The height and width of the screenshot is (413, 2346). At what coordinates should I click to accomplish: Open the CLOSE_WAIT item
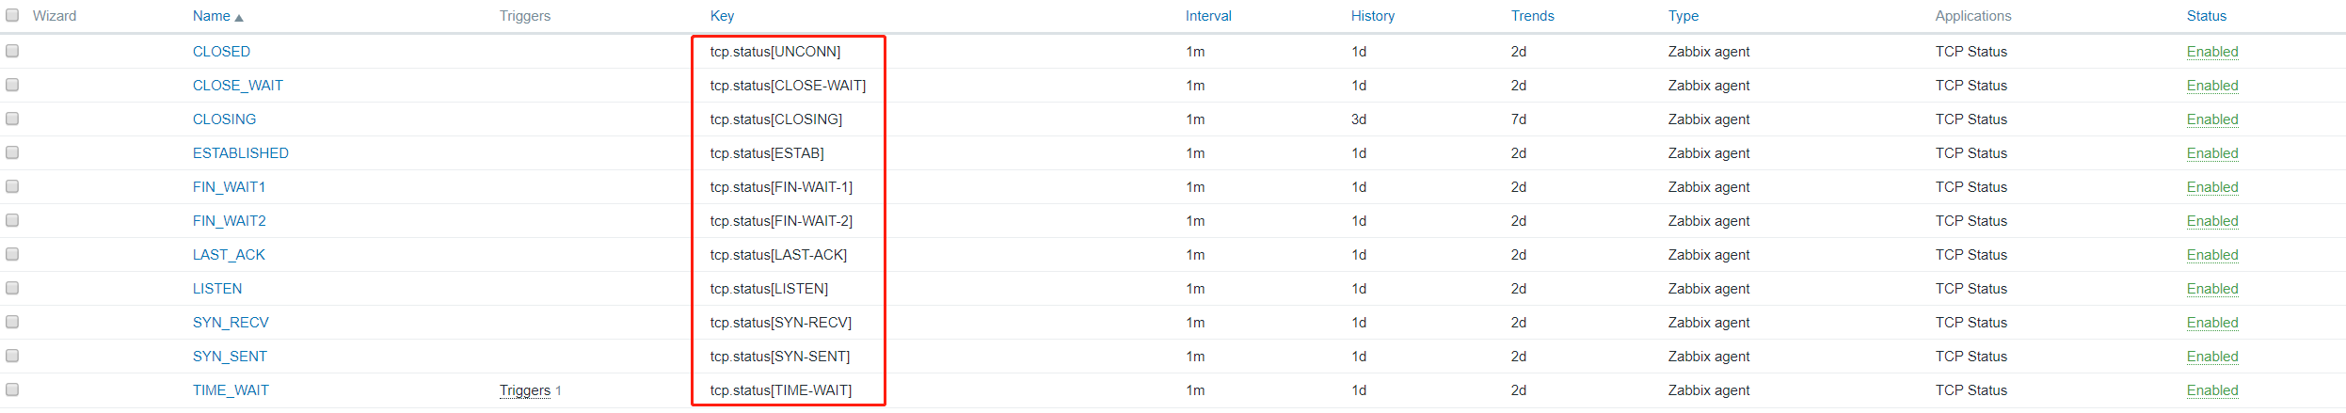(237, 86)
